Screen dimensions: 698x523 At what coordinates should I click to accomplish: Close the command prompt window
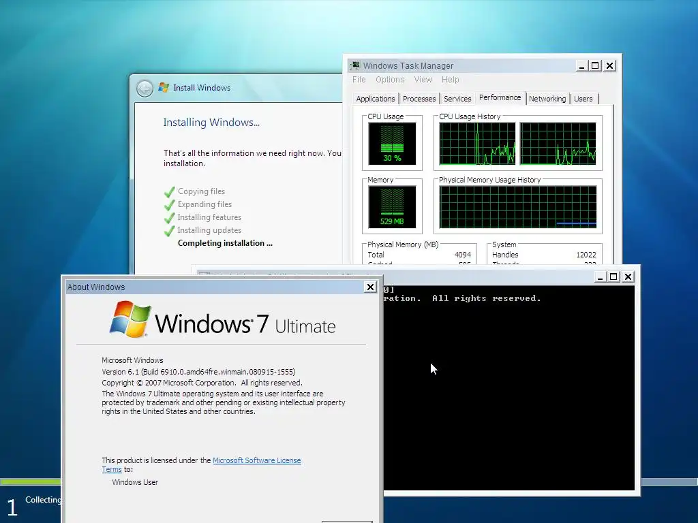click(628, 276)
